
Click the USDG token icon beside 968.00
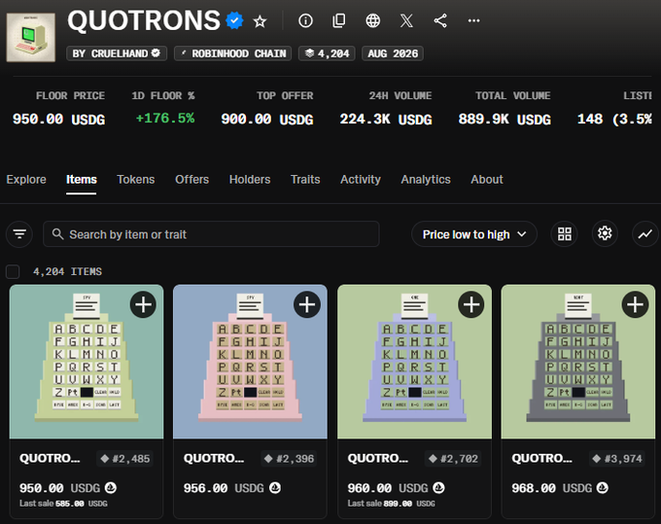603,488
